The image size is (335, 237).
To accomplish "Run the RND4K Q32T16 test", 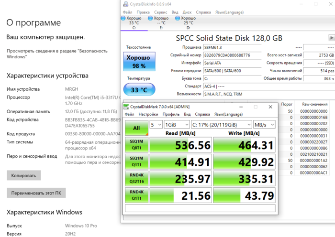I will (136, 178).
